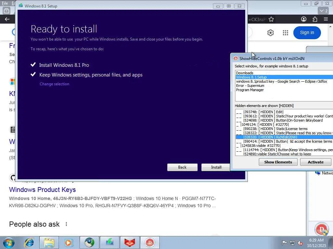333x249 pixels.
Task: Open the browser hamburger menu
Action: point(326,19)
